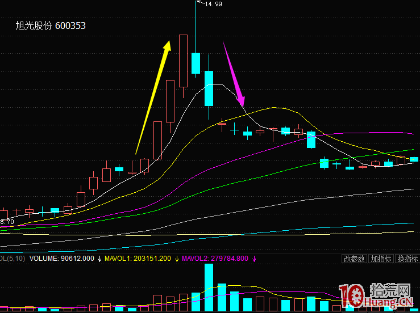Select cyan candlestick with long upper wick
This screenshot has width=420, height=313.
coord(196,62)
